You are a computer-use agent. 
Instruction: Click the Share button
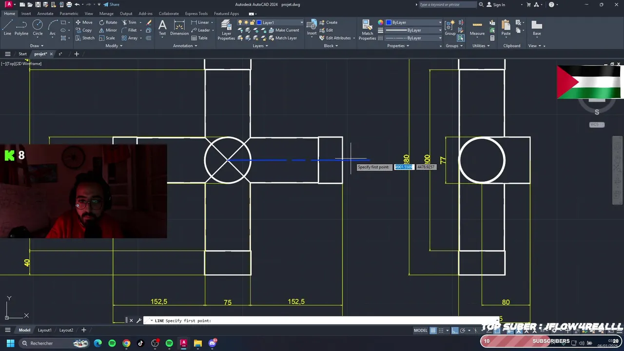tap(111, 4)
